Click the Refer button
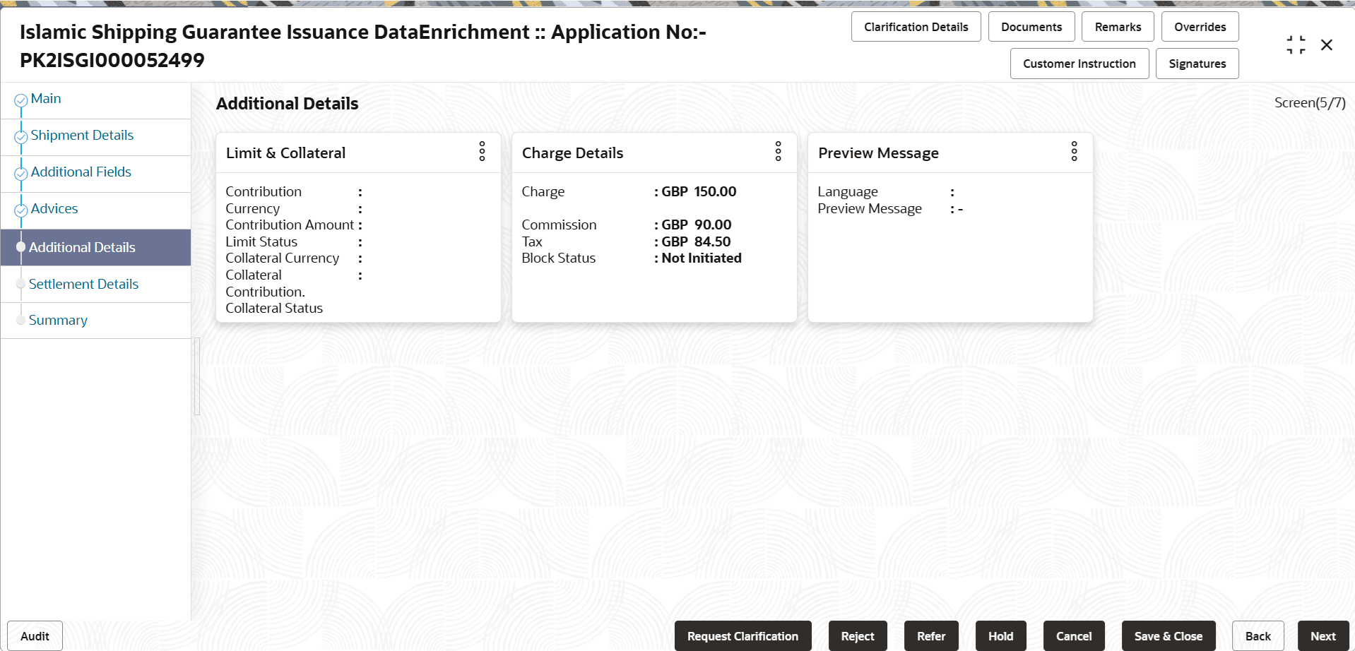 pyautogui.click(x=930, y=636)
